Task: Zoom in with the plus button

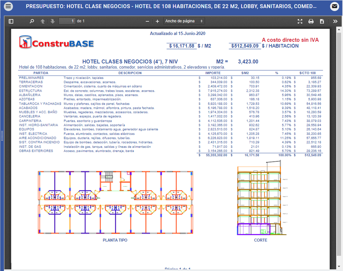Action: click(x=157, y=21)
